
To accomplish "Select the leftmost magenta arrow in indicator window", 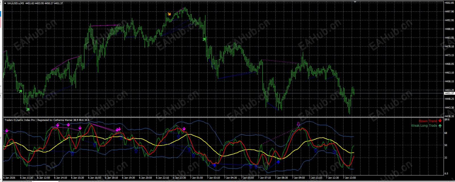I will pyautogui.click(x=7, y=131).
